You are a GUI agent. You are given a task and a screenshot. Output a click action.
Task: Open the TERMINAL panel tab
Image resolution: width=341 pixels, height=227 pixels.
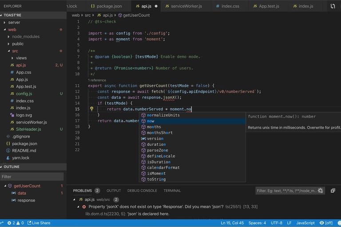(172, 191)
